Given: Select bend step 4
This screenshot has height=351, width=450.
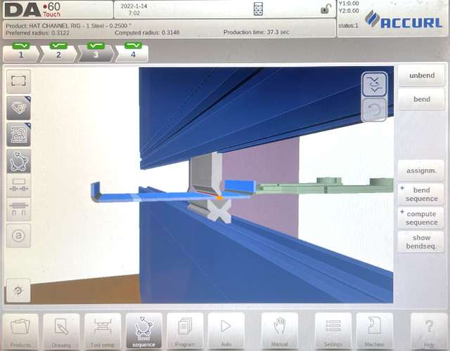Looking at the screenshot, I should click(x=132, y=53).
